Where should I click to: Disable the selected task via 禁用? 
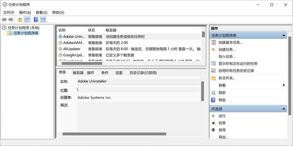222,130
